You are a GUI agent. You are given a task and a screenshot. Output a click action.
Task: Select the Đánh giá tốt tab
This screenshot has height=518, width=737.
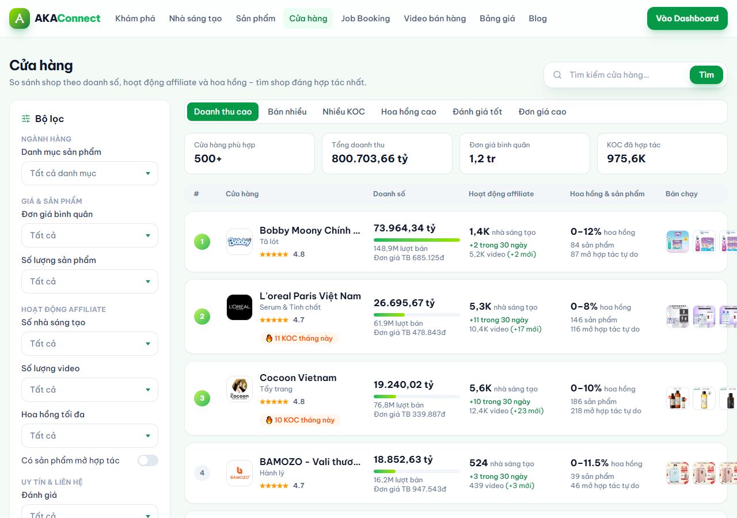[477, 112]
